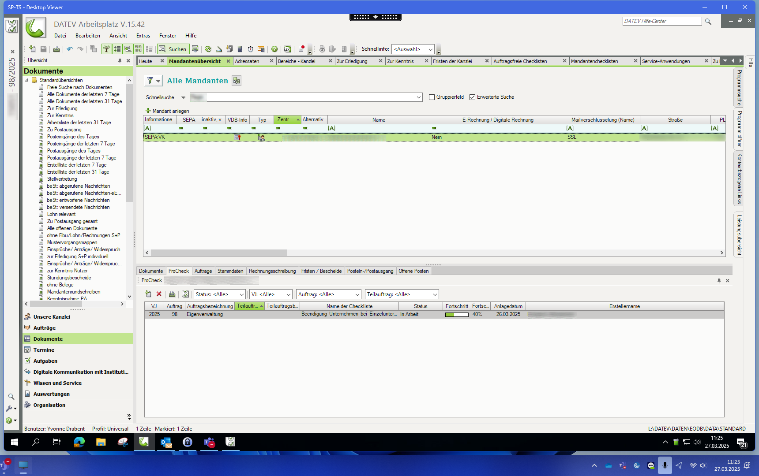Screen dimensions: 759x476
Task: Switch to the Stammdaten tab
Action: point(230,271)
